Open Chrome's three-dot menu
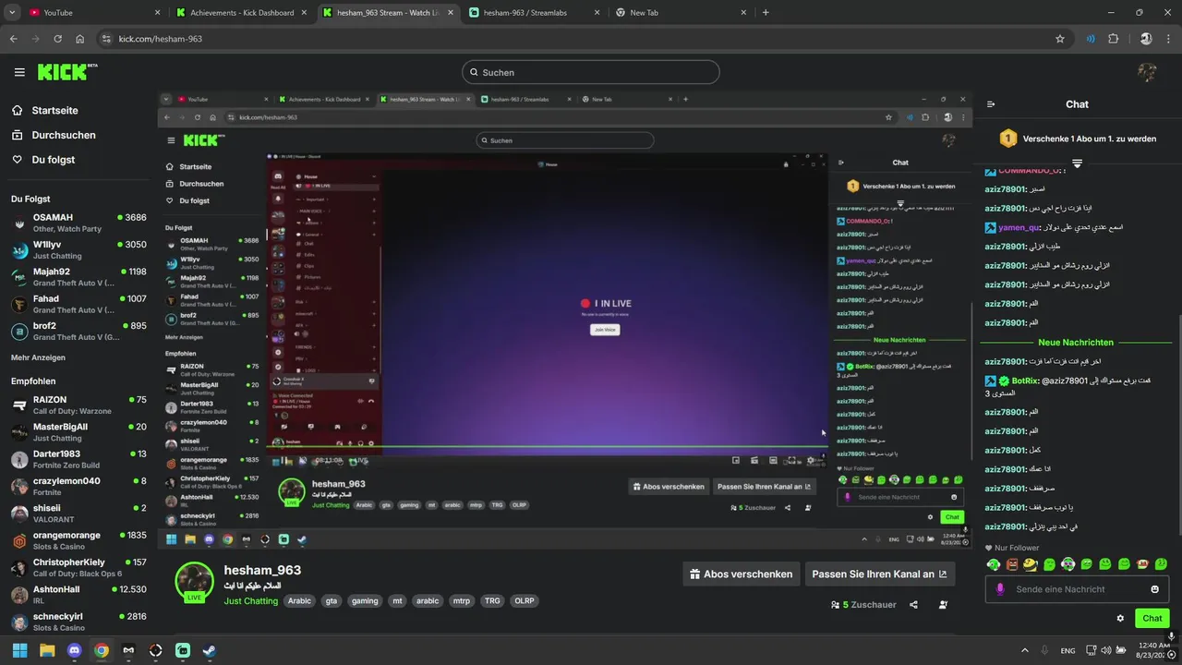 coord(1167,39)
